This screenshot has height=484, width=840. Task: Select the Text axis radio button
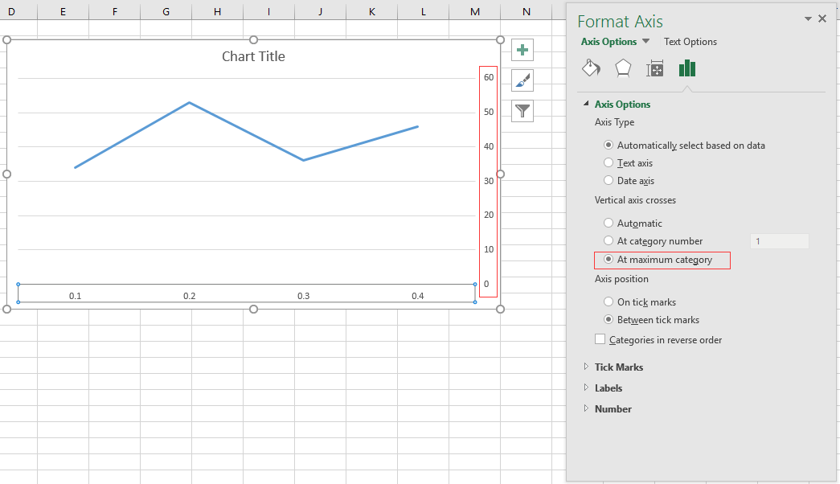(608, 162)
